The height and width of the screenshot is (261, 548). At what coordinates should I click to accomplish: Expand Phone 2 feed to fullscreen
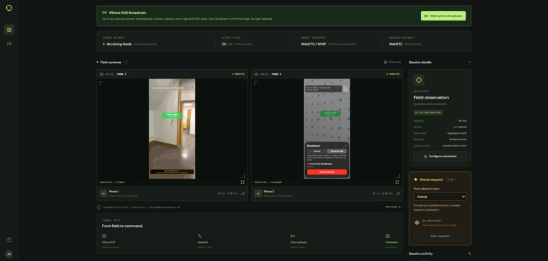[397, 182]
